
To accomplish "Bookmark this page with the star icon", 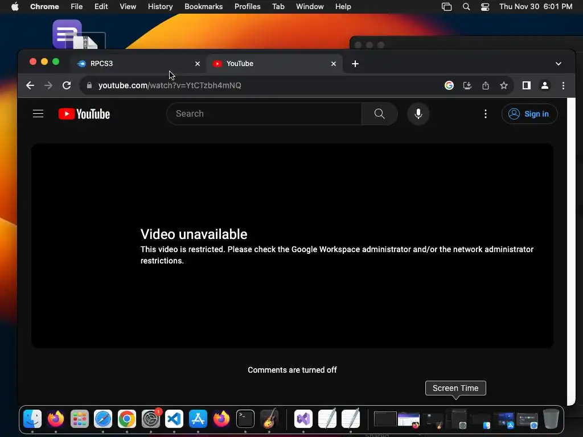I will [x=504, y=85].
